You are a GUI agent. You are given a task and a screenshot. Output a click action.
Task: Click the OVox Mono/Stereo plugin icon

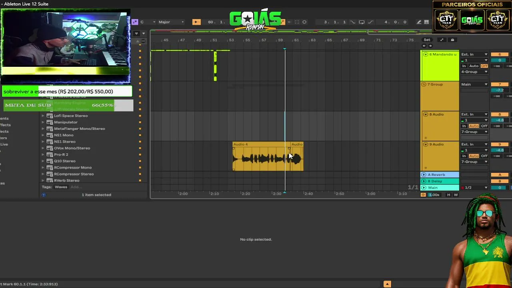[x=50, y=148]
